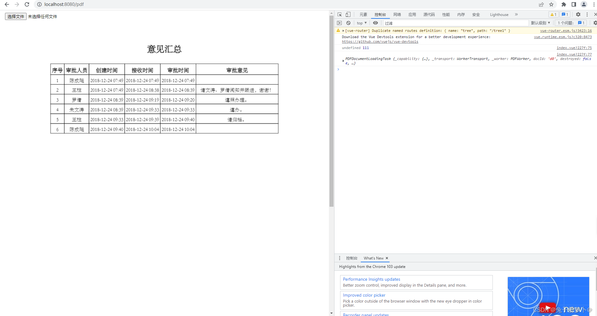This screenshot has height=316, width=597.
Task: Open the customize DevTools three-dot menu
Action: [588, 14]
